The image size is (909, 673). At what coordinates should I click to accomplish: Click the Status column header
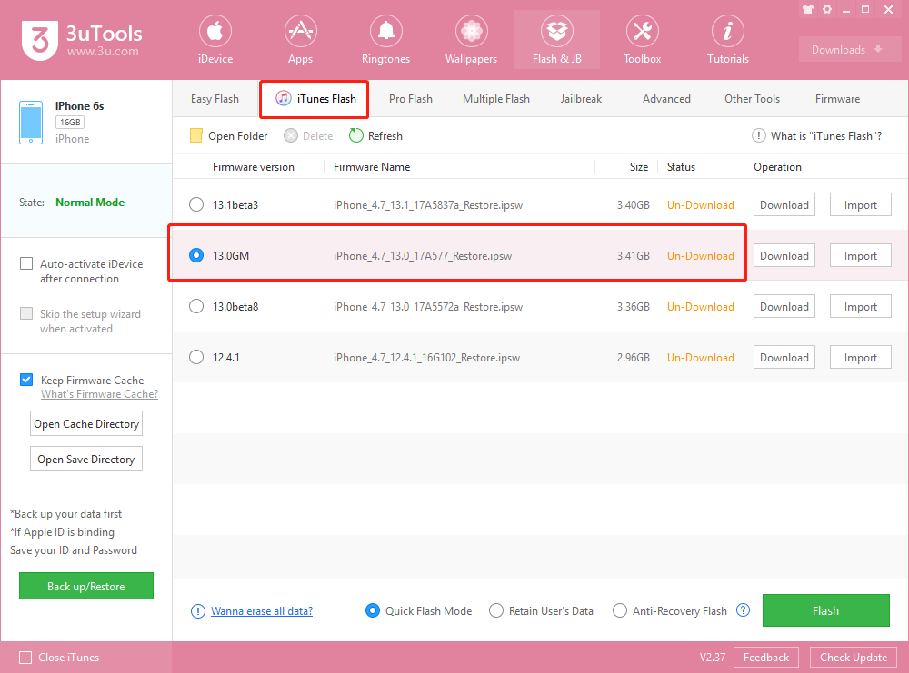(681, 167)
